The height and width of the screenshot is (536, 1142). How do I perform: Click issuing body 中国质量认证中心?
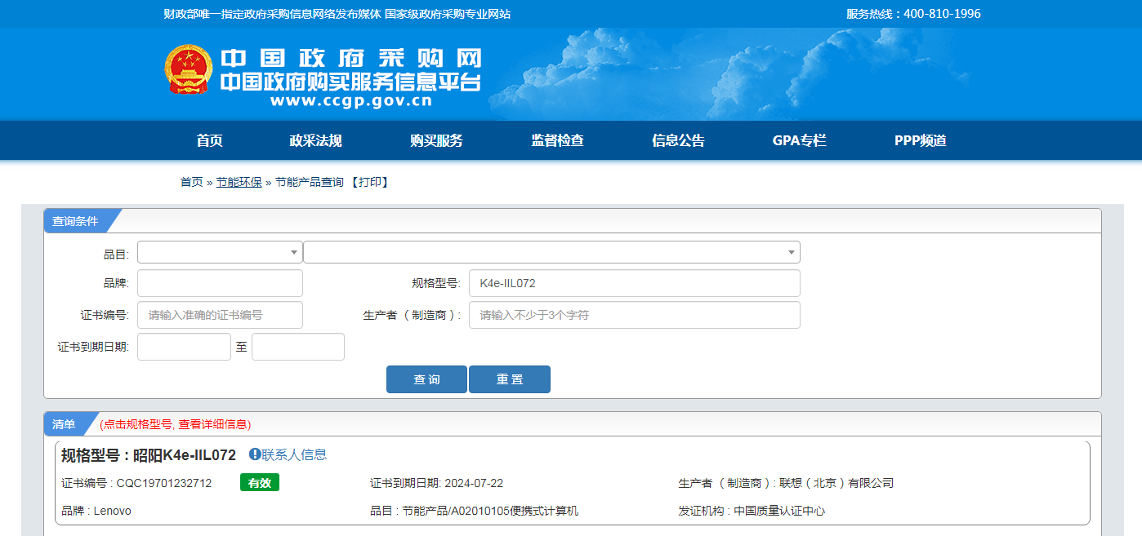coord(779,511)
